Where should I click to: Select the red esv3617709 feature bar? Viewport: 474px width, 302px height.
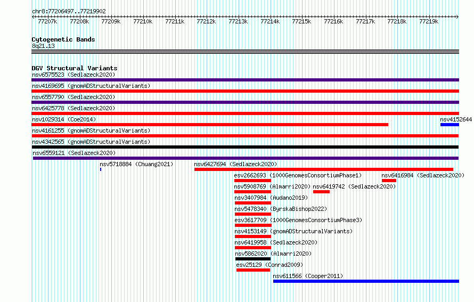click(x=253, y=225)
